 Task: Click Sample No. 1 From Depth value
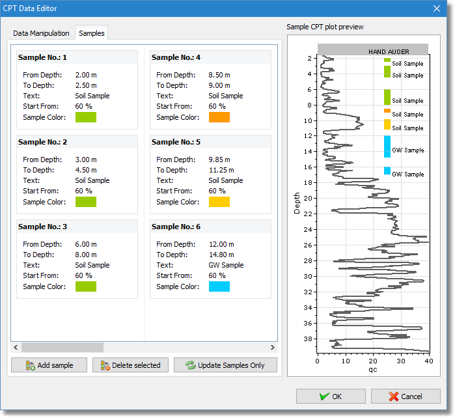(x=86, y=75)
